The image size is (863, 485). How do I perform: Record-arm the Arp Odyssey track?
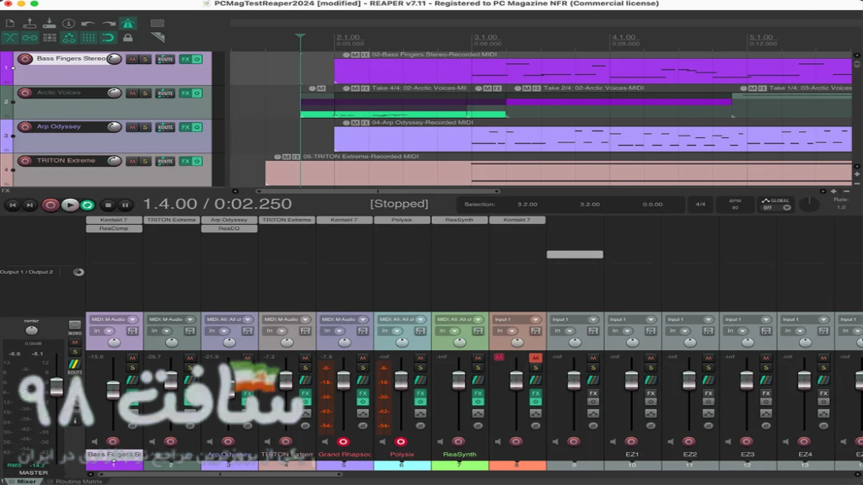[x=24, y=126]
